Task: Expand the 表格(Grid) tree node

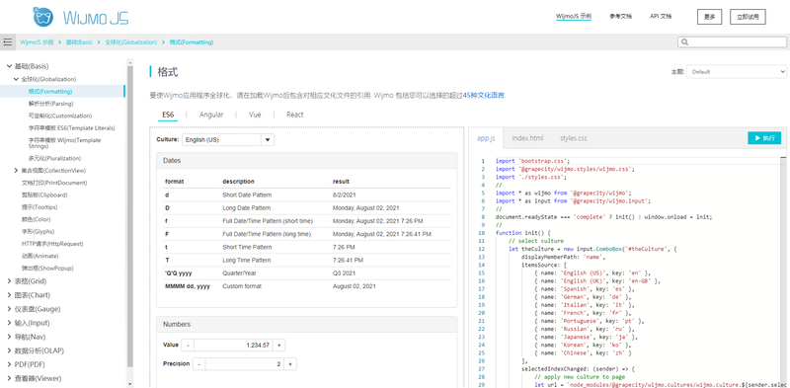Action: point(9,281)
